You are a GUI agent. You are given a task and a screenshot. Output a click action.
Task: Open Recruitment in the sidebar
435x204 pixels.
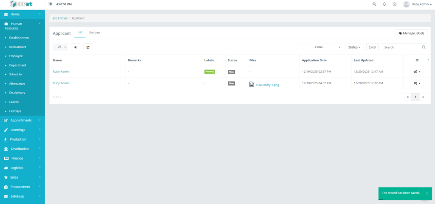(x=18, y=47)
